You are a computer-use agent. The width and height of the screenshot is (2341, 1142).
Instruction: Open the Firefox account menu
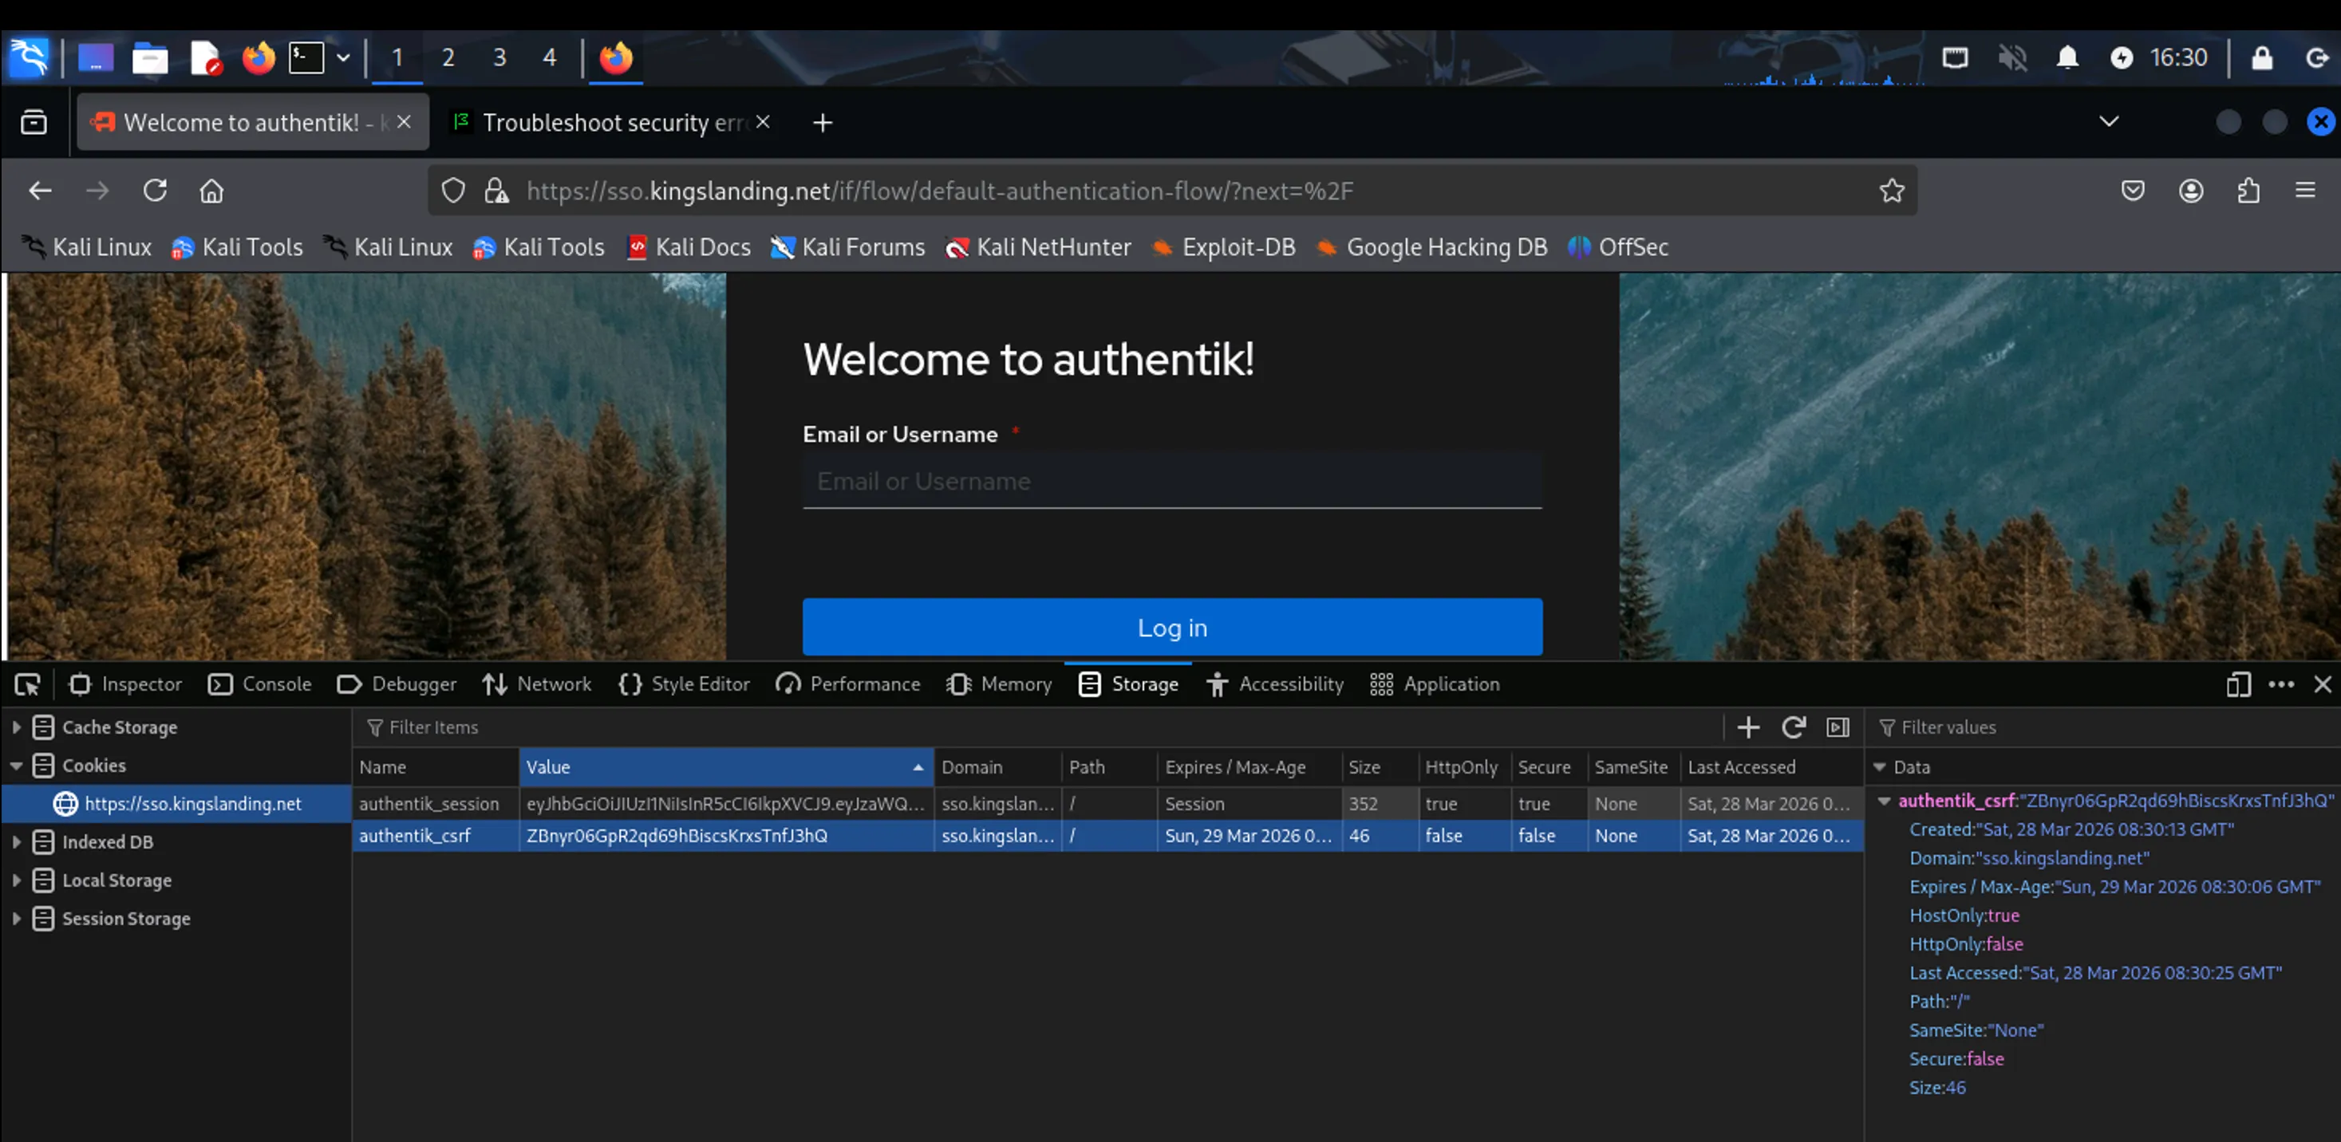[x=2191, y=191]
